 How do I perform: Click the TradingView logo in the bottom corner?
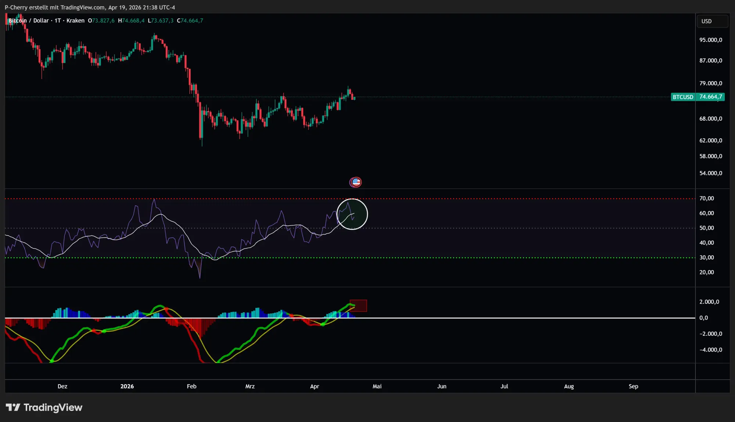click(x=44, y=407)
